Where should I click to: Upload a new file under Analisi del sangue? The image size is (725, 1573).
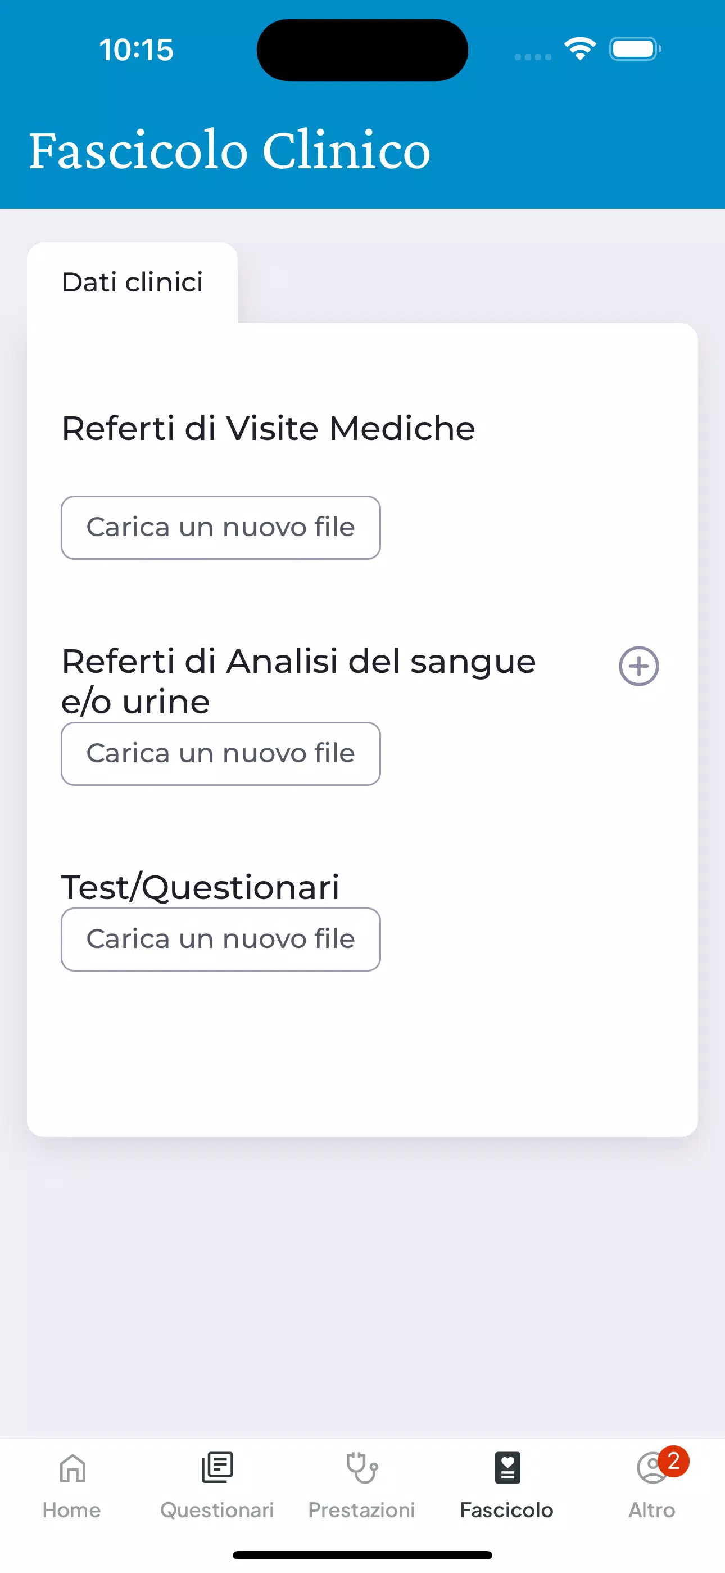tap(221, 754)
